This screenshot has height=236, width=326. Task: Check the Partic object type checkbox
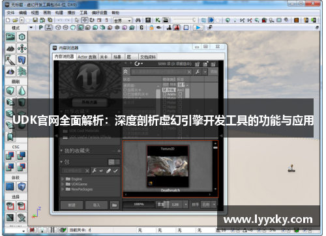(x=165, y=111)
